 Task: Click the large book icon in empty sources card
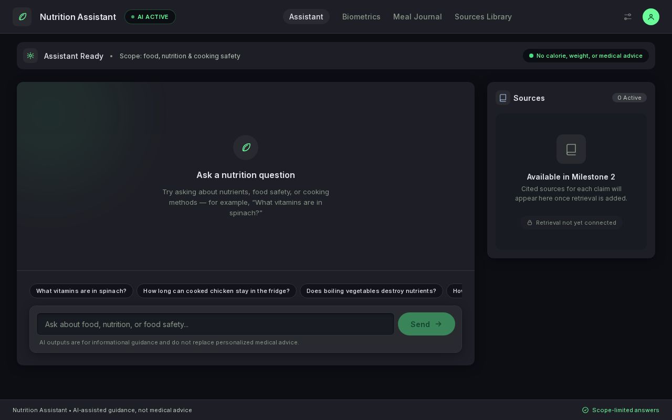(571, 149)
